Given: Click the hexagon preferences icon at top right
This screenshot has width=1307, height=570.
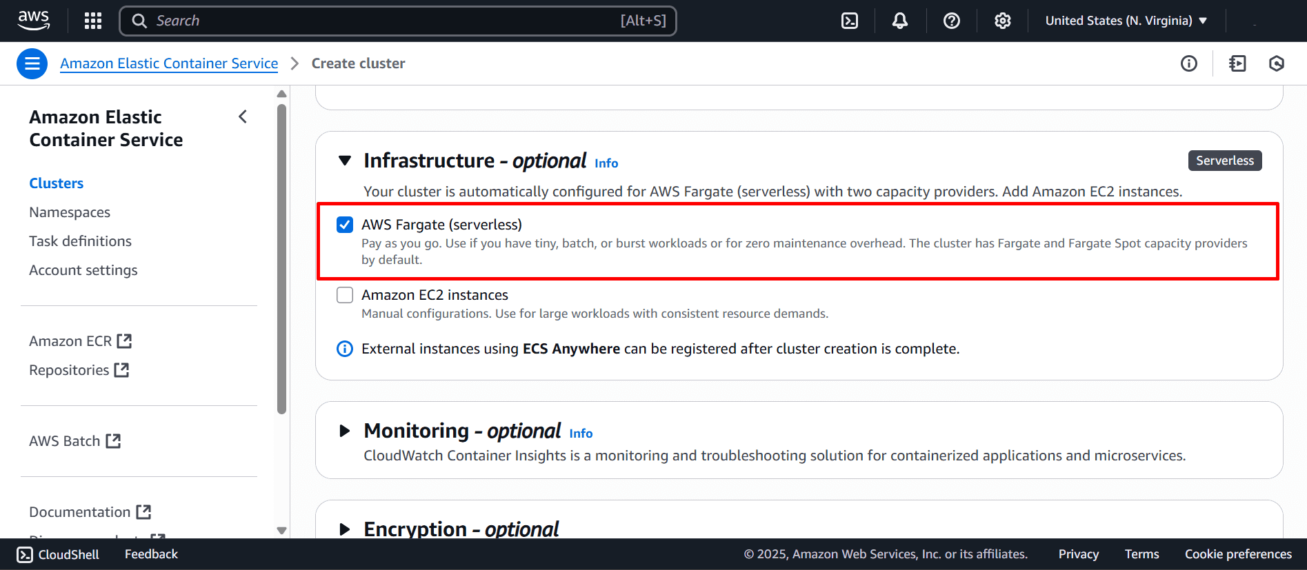Looking at the screenshot, I should tap(1277, 63).
